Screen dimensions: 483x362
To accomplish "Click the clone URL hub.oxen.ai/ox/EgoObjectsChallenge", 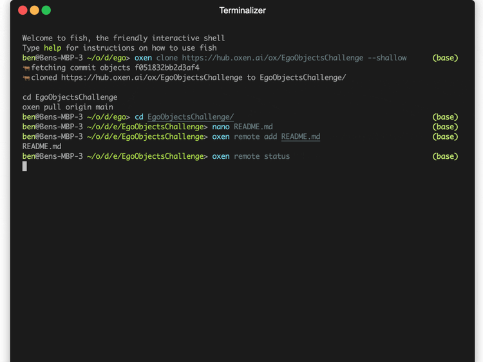I will pos(272,58).
